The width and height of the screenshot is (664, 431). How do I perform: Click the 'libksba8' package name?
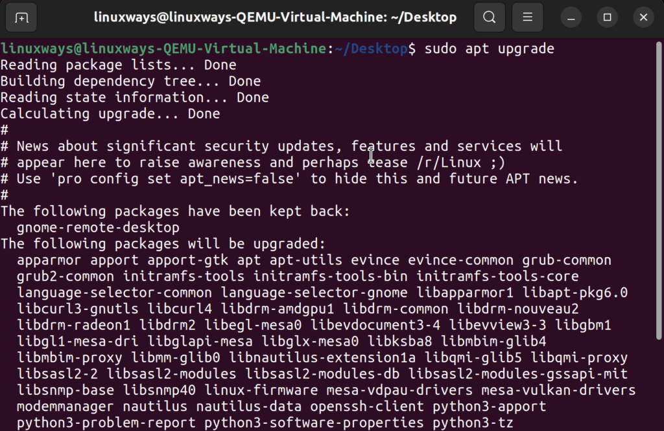[x=399, y=342]
